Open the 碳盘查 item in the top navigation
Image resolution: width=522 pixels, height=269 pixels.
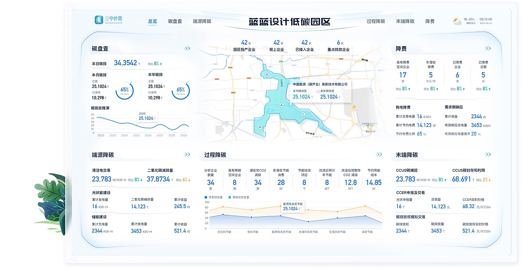(x=175, y=22)
